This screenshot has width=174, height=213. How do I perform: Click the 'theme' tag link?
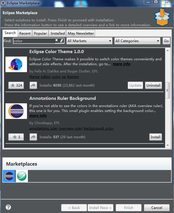(34, 77)
